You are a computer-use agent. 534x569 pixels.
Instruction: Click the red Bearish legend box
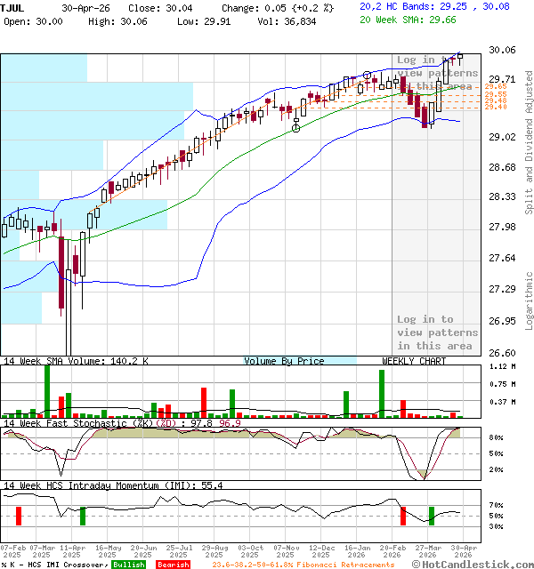(173, 565)
